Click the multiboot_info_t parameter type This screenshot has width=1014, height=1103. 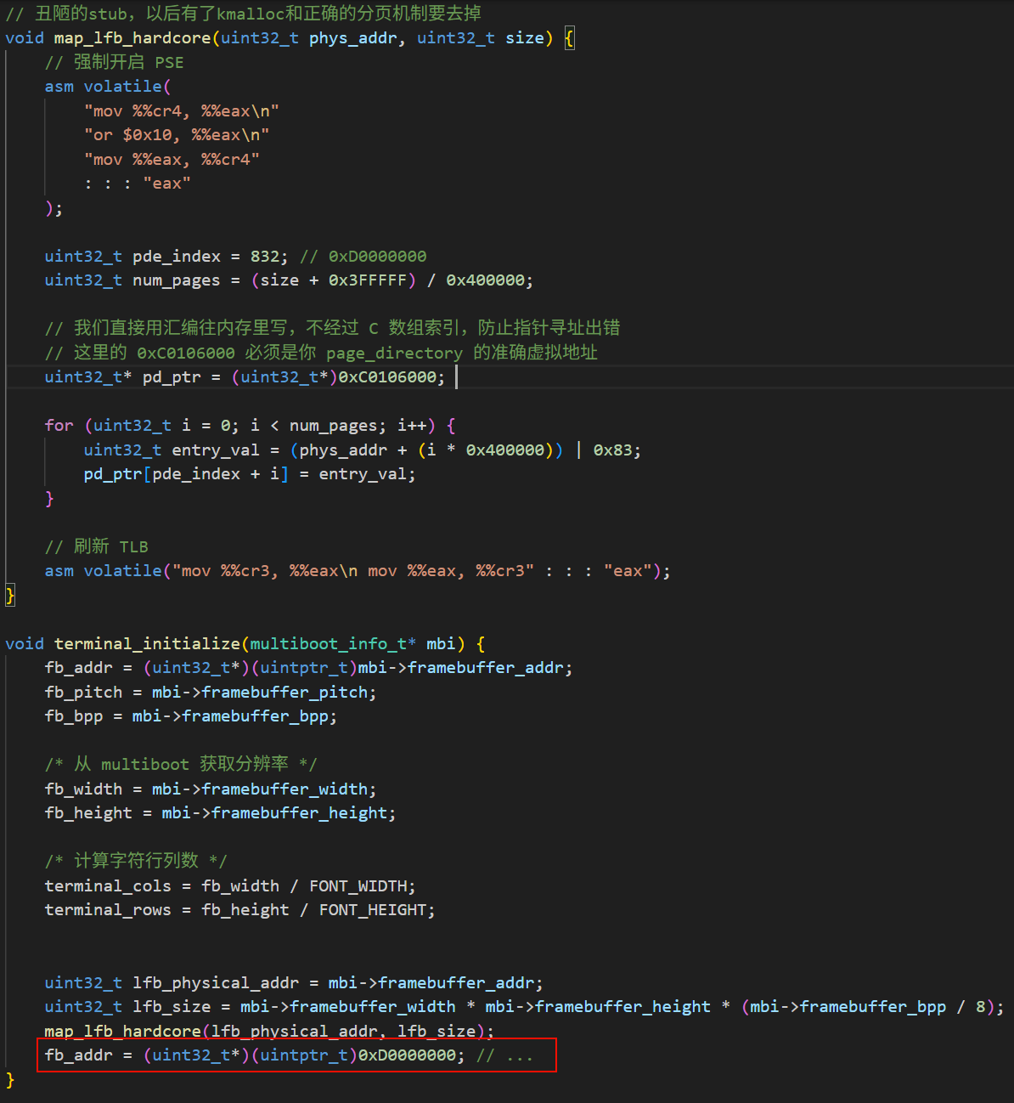[x=328, y=644]
